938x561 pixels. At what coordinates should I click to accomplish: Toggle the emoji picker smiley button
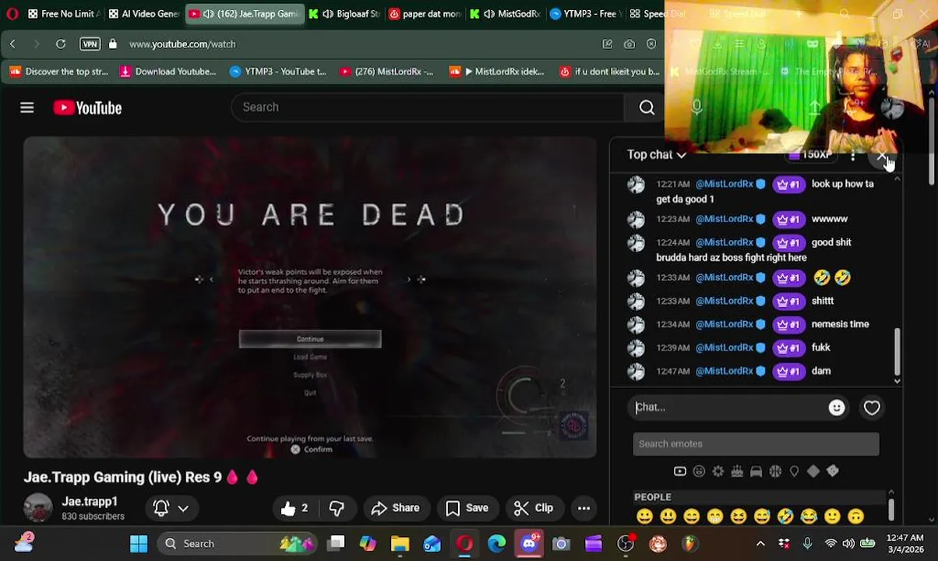click(837, 408)
